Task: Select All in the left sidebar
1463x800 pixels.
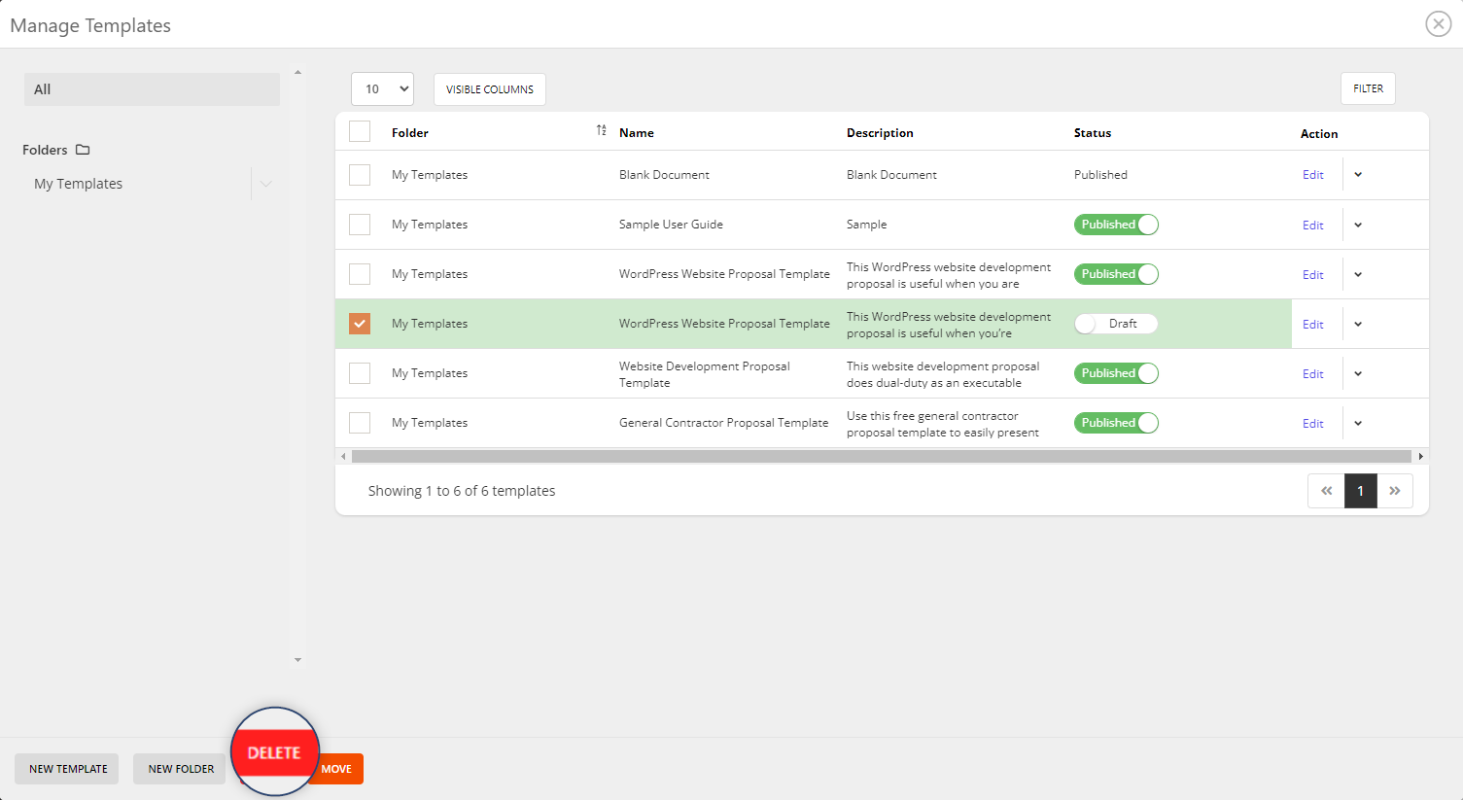Action: pyautogui.click(x=152, y=88)
